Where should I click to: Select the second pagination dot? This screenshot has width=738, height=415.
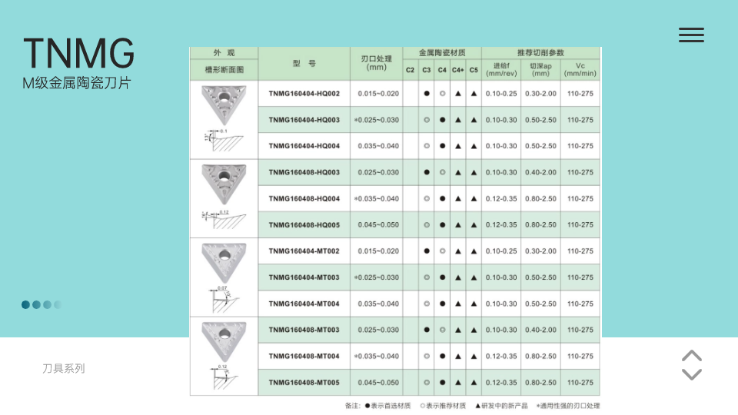(x=36, y=304)
